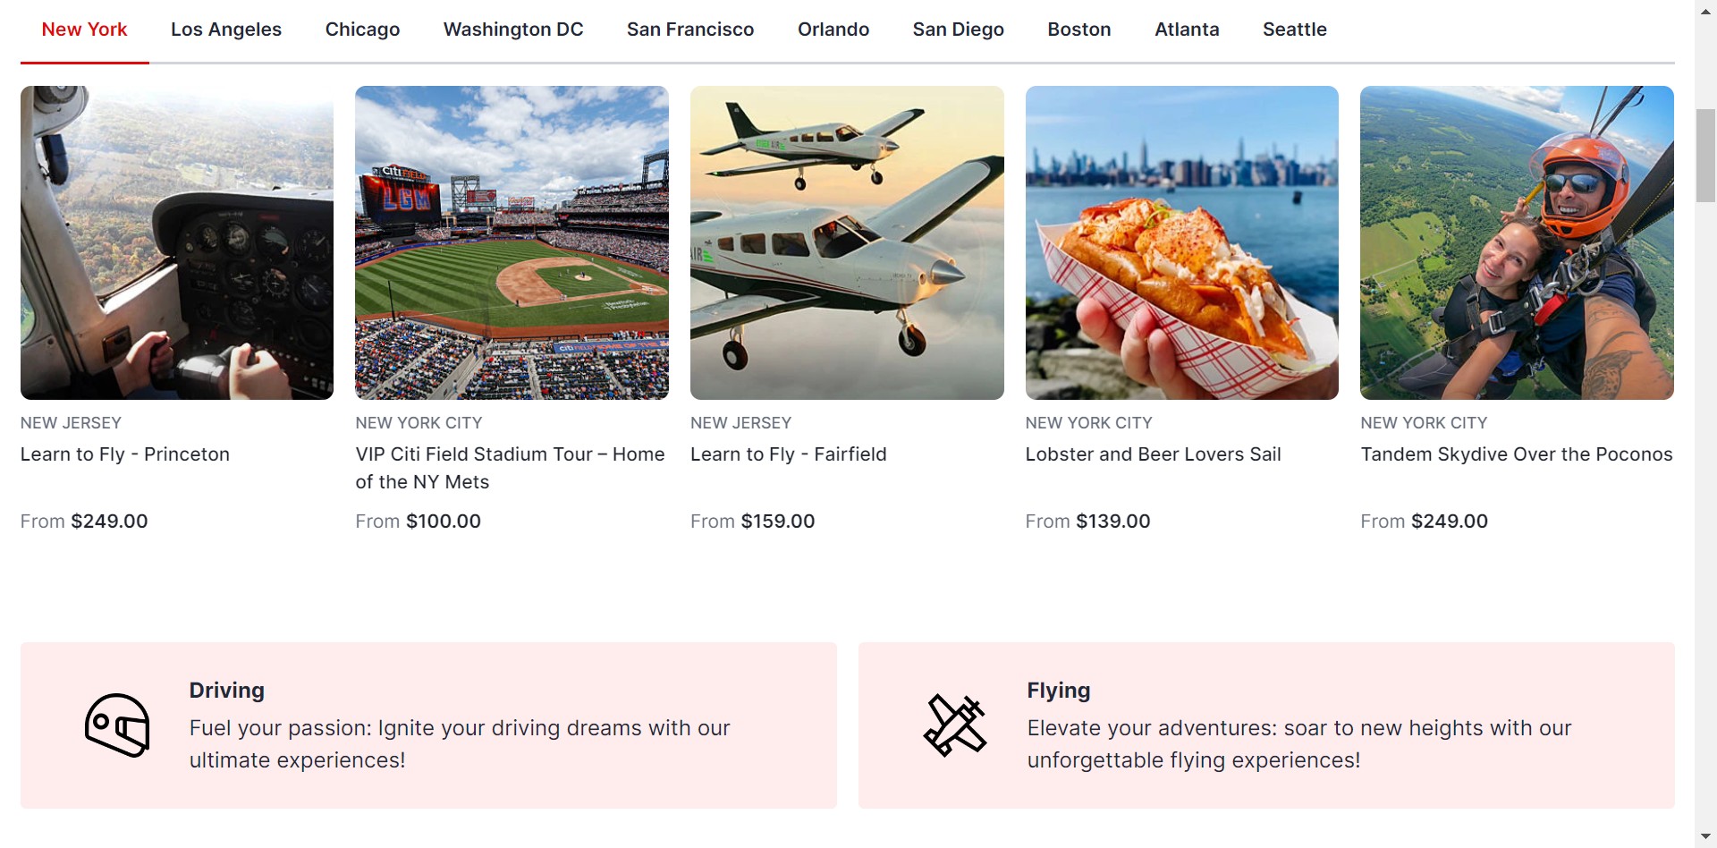Show experiences in Orlando tab

pyautogui.click(x=833, y=30)
